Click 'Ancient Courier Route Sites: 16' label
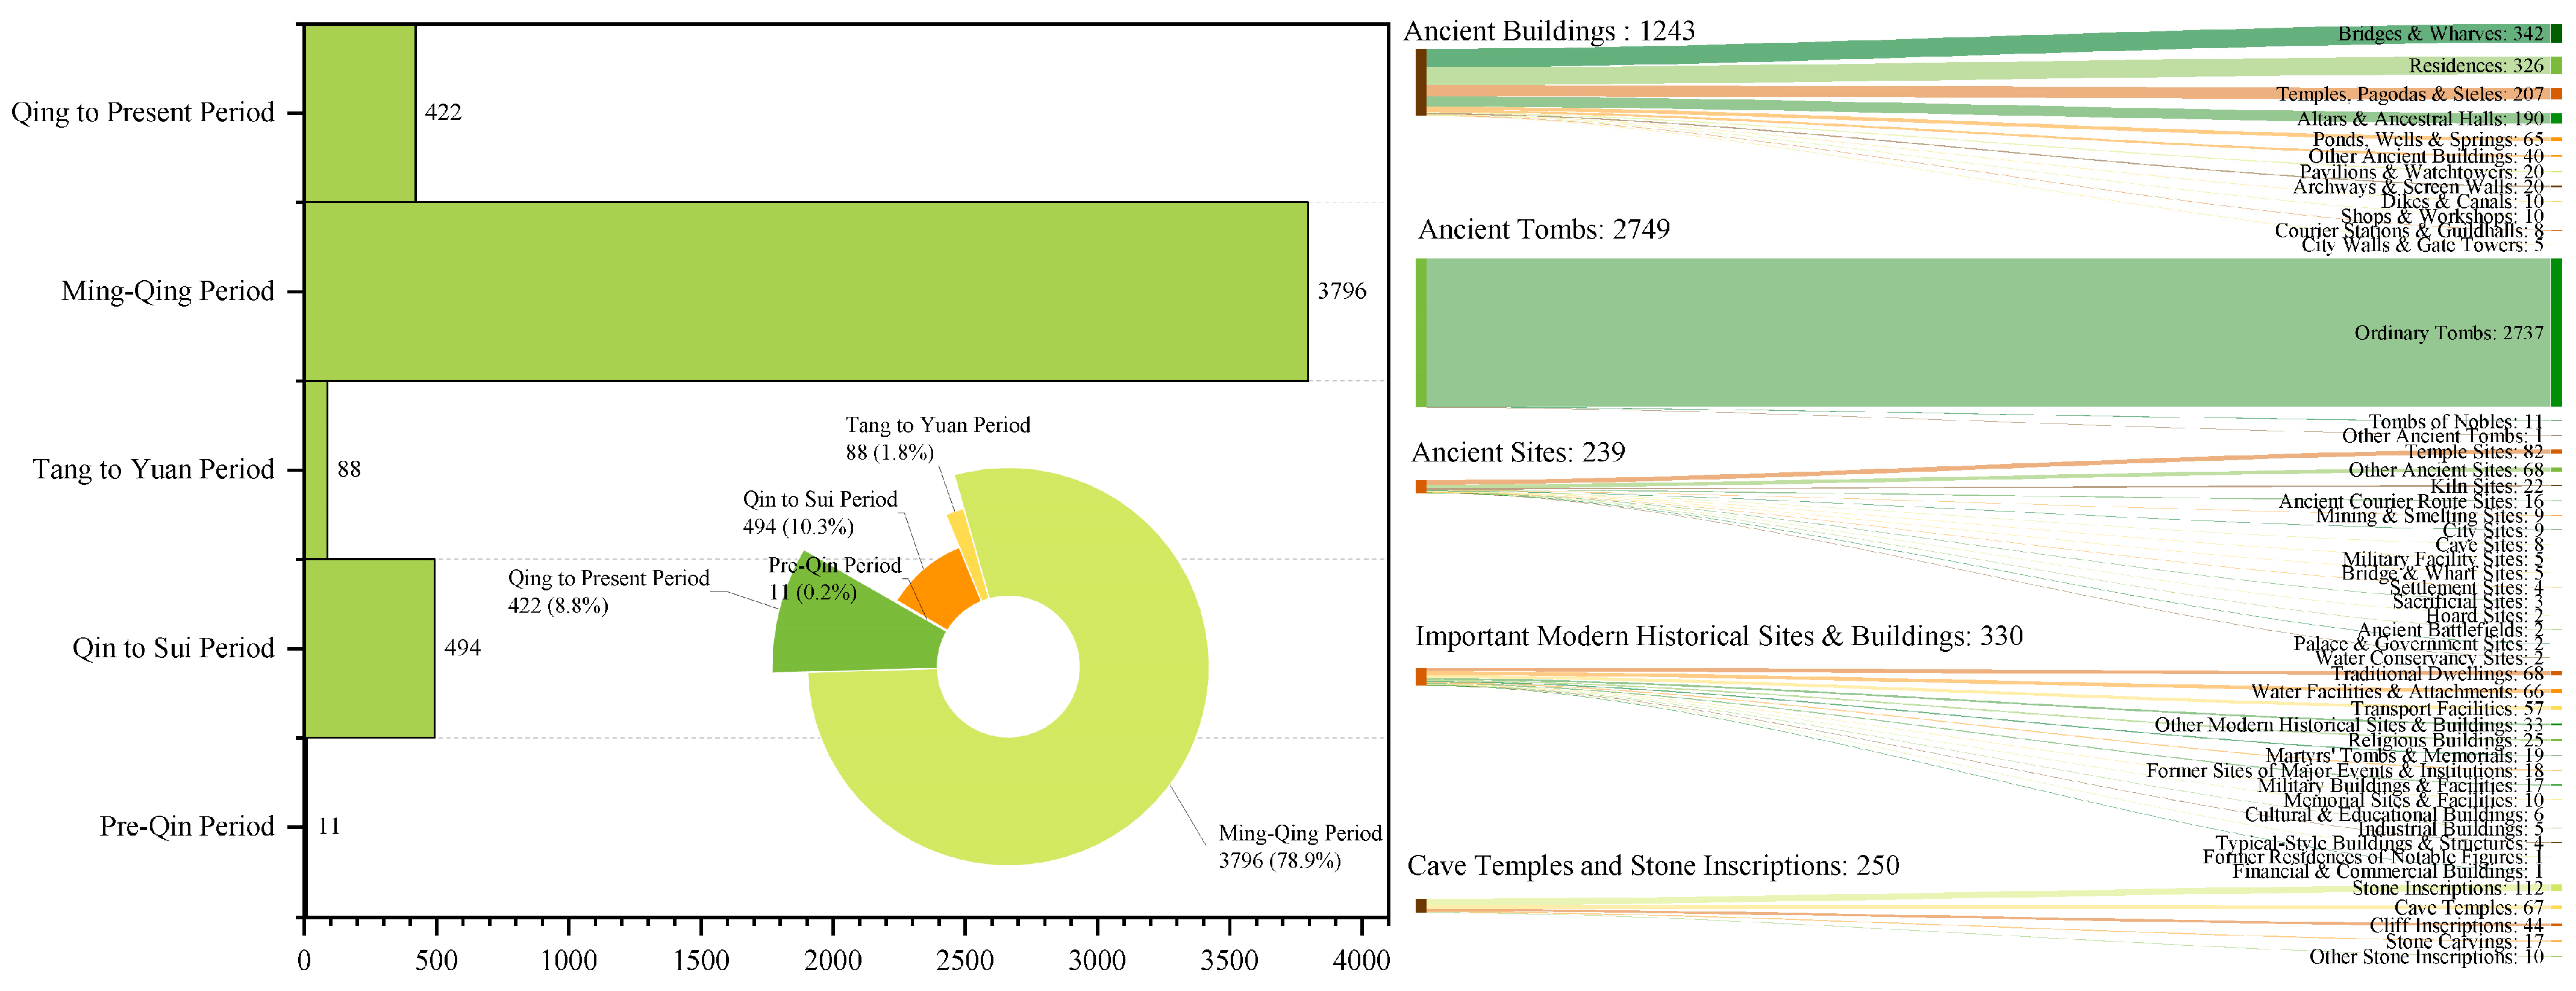Image resolution: width=2576 pixels, height=991 pixels. (2411, 501)
